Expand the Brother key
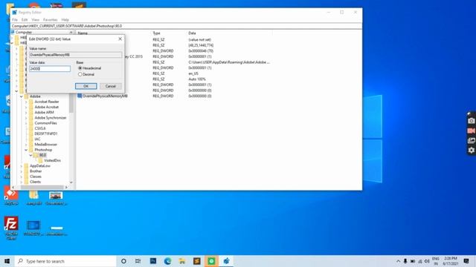 pos(22,171)
